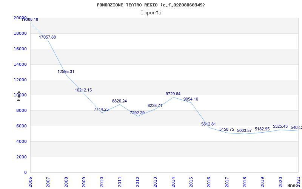Click the 8000 y-axis tick label
302x189 pixels.
[22, 111]
